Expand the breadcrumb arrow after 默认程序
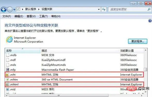This screenshot has width=152, height=97. (39, 9)
